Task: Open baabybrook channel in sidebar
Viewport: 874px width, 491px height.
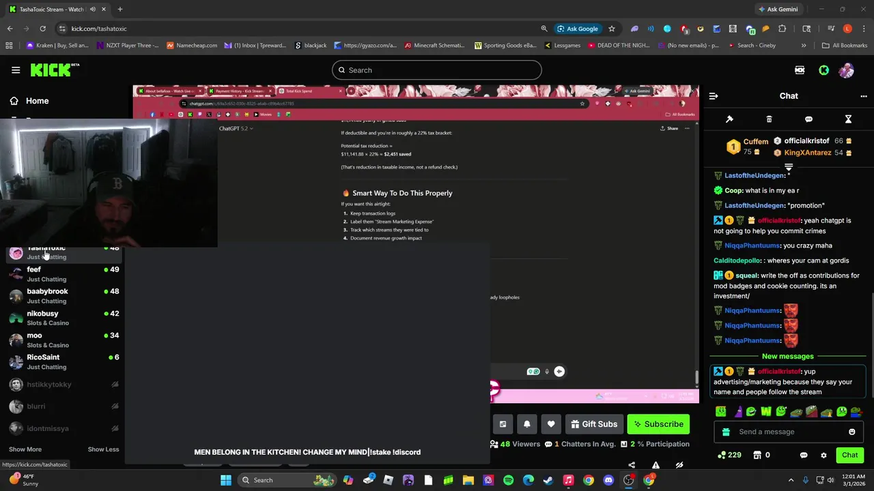Action: (x=64, y=296)
